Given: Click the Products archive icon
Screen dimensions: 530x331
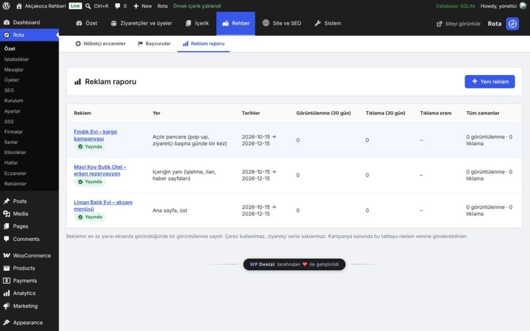Looking at the screenshot, I should click(6, 268).
